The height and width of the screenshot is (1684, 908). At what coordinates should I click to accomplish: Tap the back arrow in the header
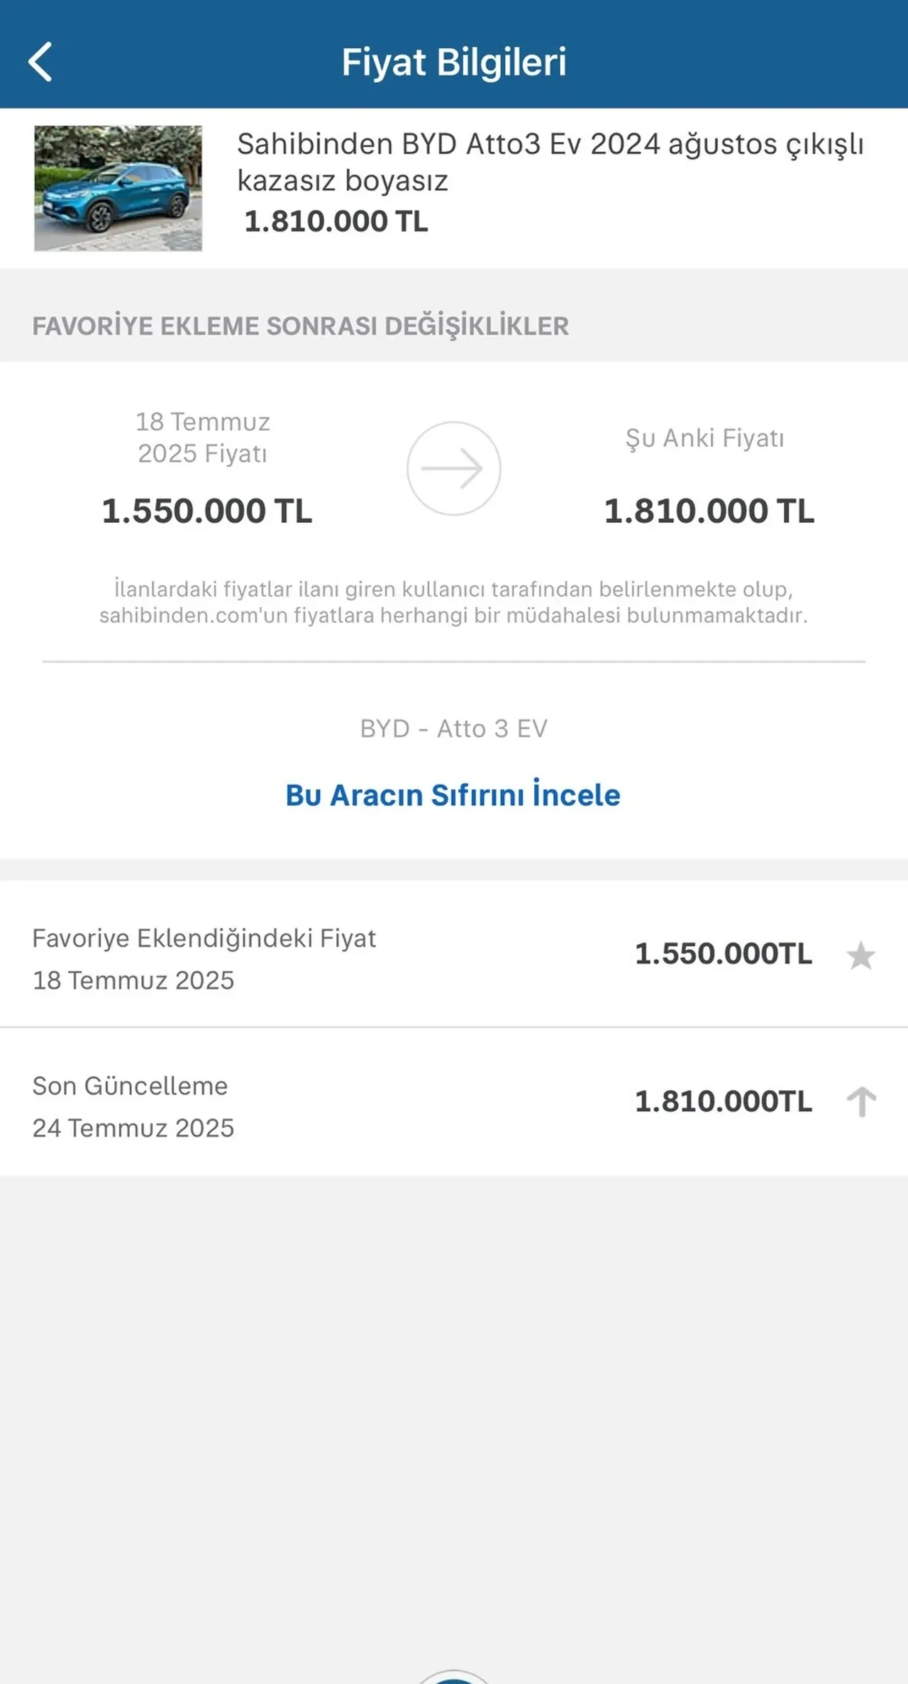40,62
